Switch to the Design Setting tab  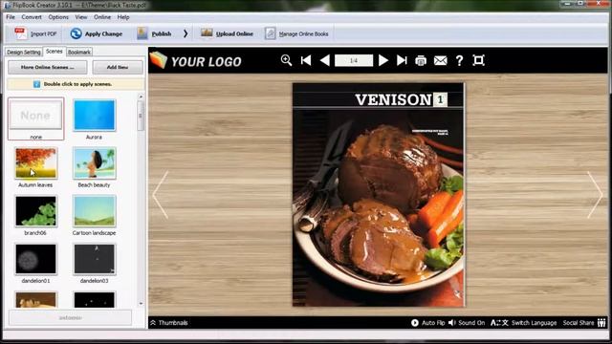point(23,52)
